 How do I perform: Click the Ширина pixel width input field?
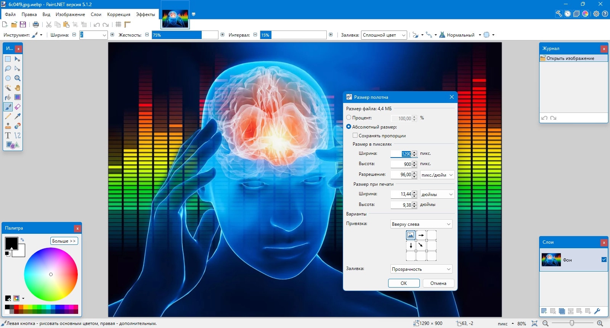401,154
